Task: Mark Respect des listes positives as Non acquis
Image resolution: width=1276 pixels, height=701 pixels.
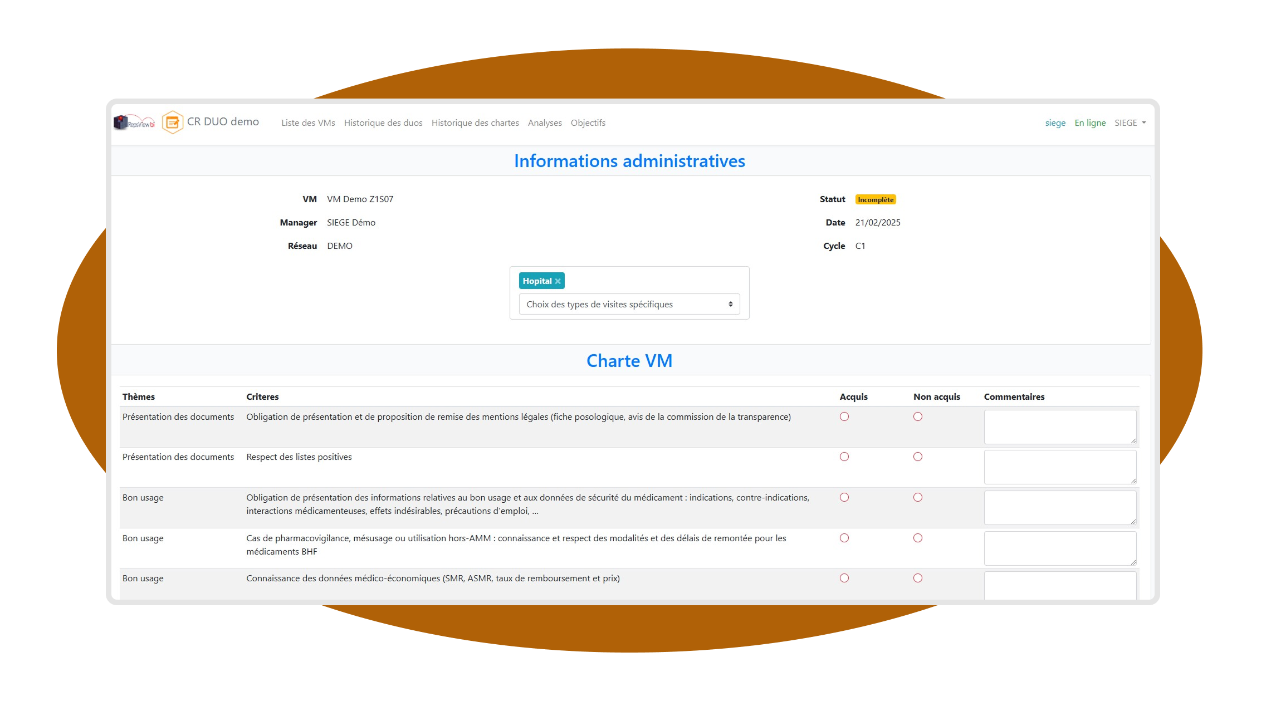Action: tap(918, 457)
